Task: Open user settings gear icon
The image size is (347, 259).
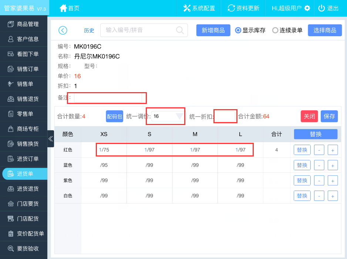Action: click(x=307, y=8)
